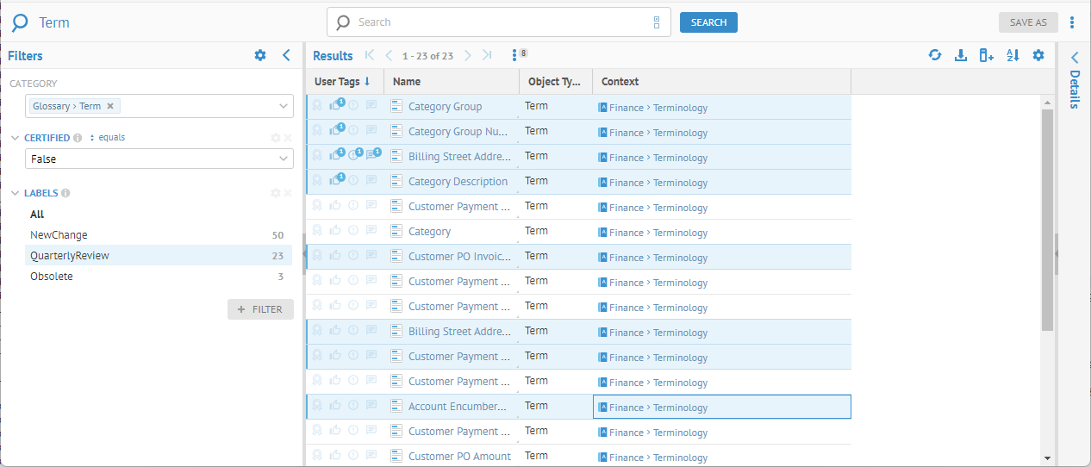Refresh the search results
Screen dimensions: 1091x467
point(934,56)
